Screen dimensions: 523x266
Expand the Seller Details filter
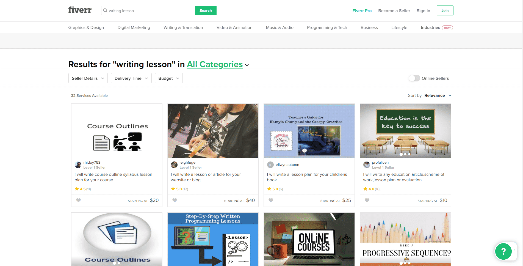pos(88,78)
